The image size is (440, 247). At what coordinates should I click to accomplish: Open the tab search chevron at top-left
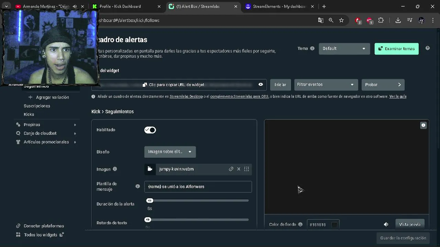[x=6, y=6]
